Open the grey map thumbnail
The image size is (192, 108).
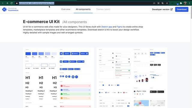157,103
